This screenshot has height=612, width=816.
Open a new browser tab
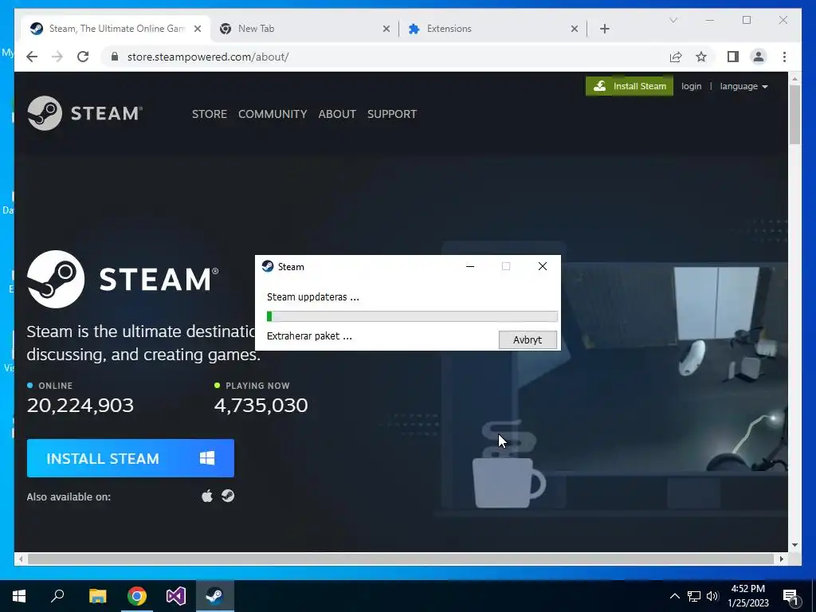pyautogui.click(x=605, y=29)
